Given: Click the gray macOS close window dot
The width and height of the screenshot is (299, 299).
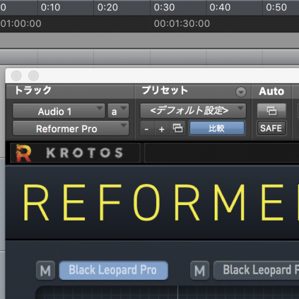Looking at the screenshot, I should (16, 76).
